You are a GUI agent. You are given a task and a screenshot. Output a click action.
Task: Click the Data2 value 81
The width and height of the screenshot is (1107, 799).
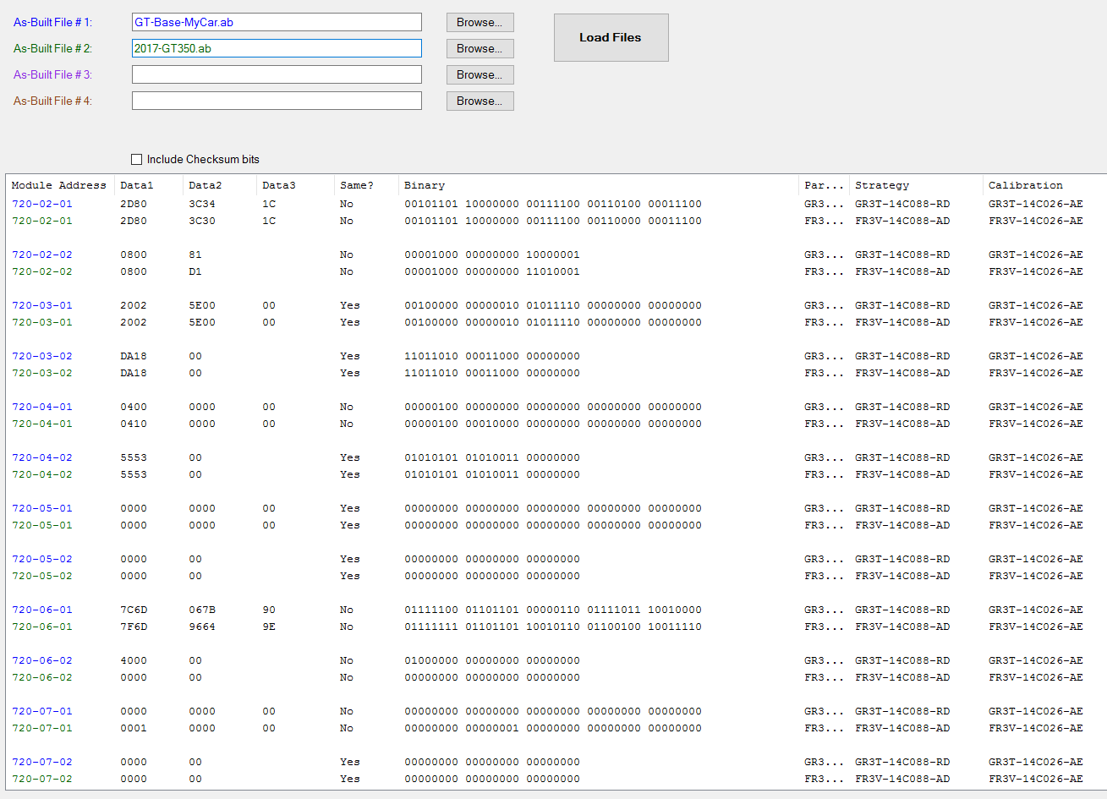coord(195,254)
